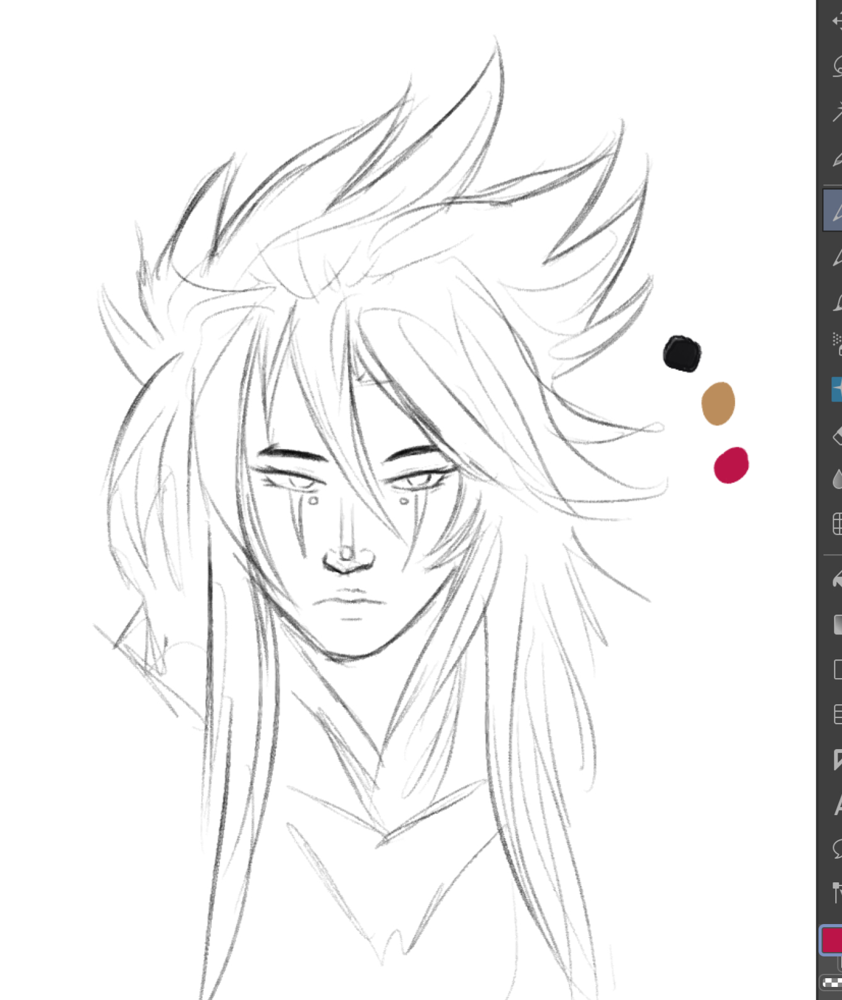The height and width of the screenshot is (1000, 842).
Task: Select the Eraser tool
Action: click(x=836, y=435)
